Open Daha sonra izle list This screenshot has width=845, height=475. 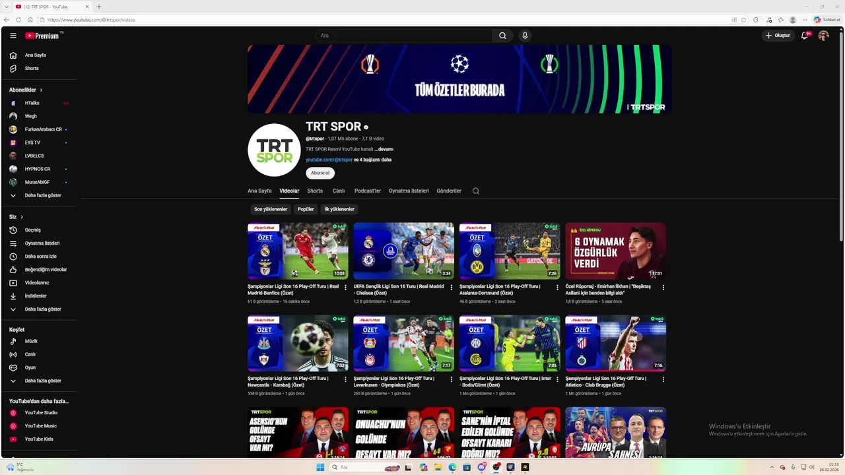point(40,257)
